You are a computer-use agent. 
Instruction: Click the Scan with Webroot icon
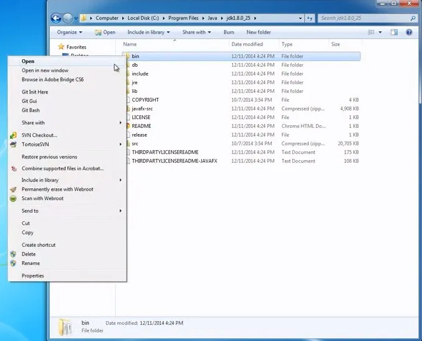click(x=13, y=198)
